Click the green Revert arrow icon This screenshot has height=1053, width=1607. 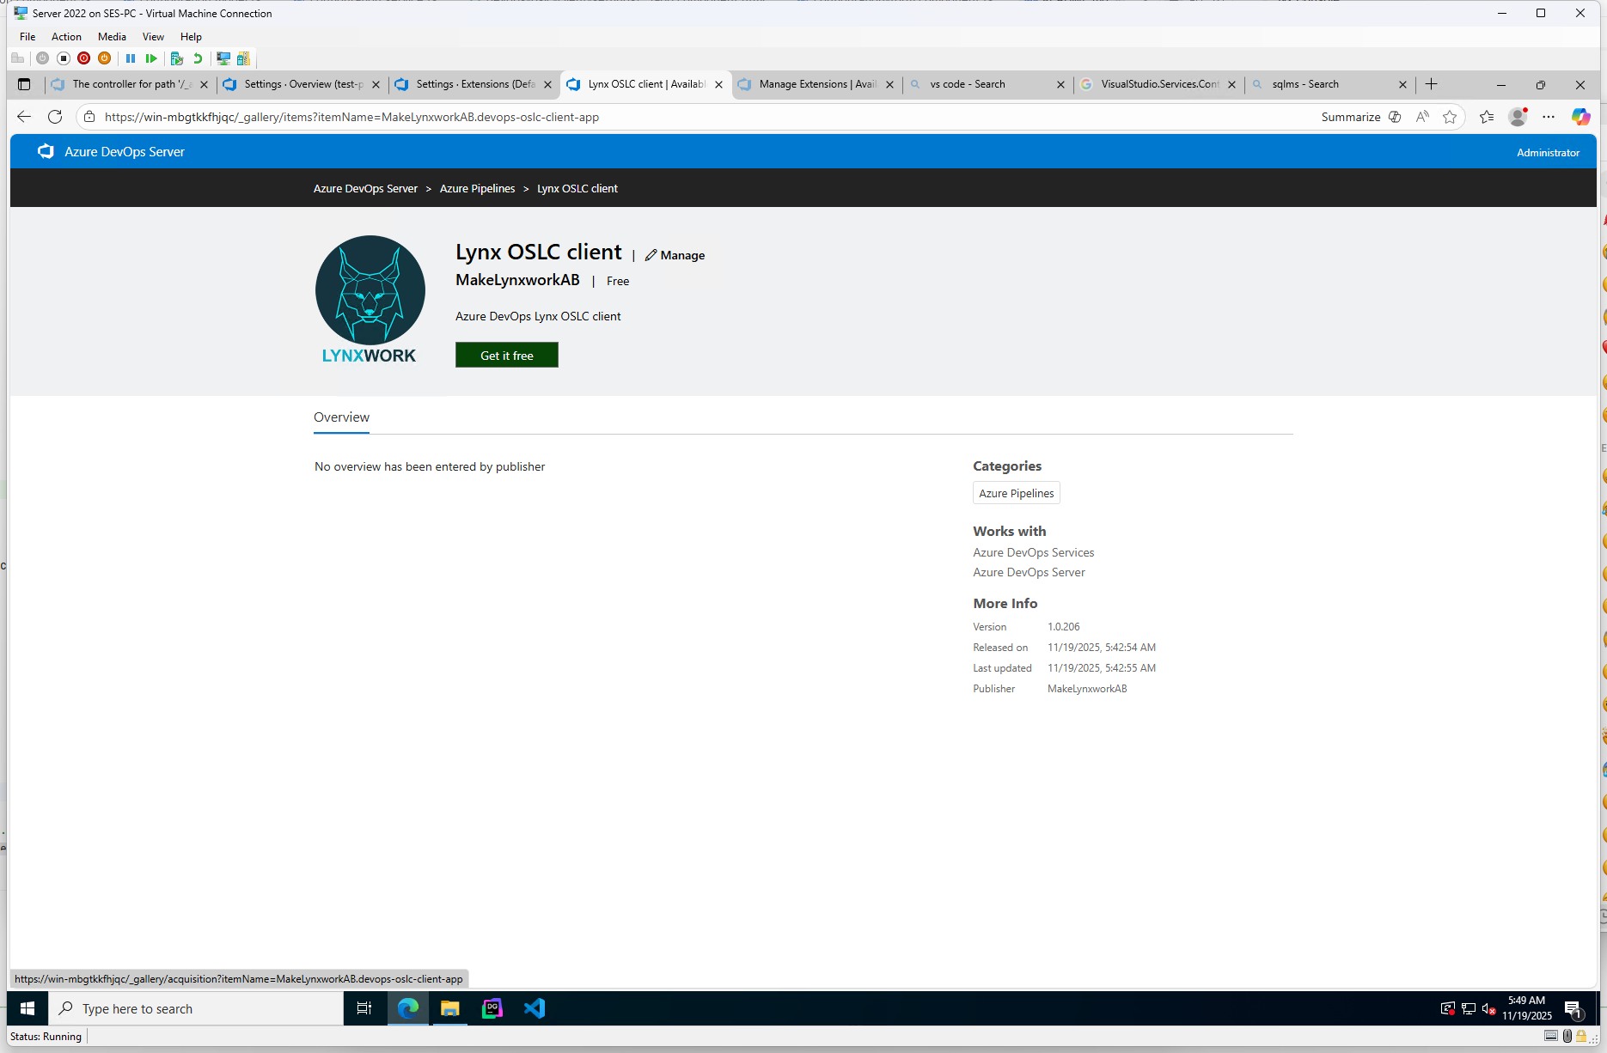198,58
